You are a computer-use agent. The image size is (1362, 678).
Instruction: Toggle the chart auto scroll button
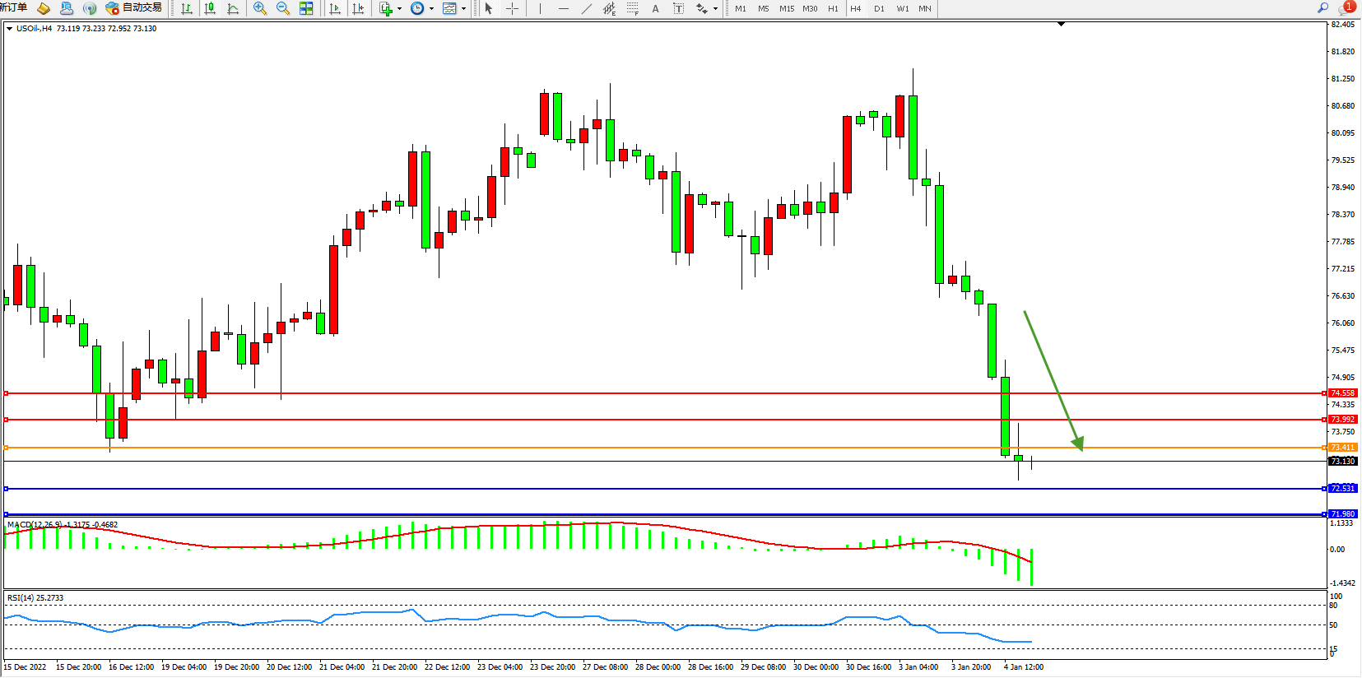pos(335,8)
